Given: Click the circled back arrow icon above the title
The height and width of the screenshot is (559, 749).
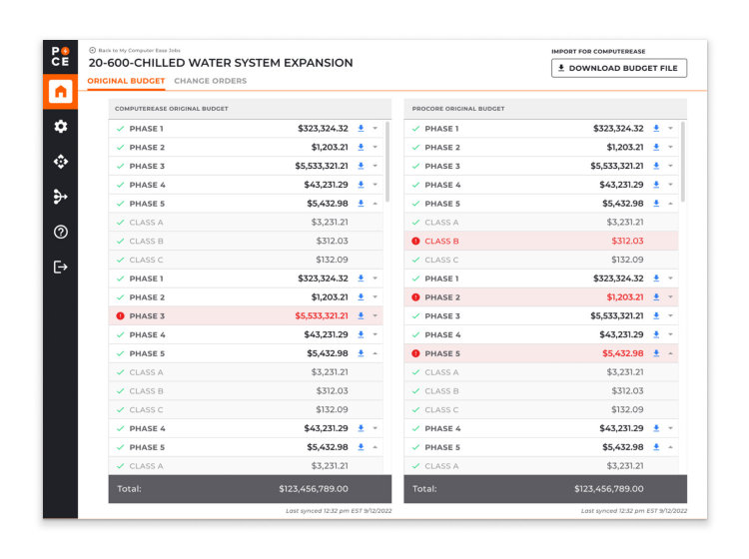Looking at the screenshot, I should (x=92, y=50).
